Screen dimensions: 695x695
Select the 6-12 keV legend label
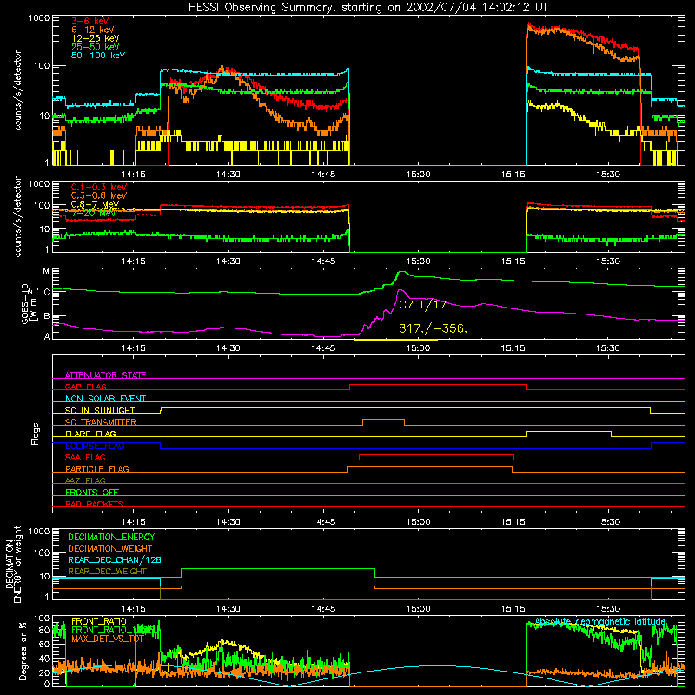[92, 30]
